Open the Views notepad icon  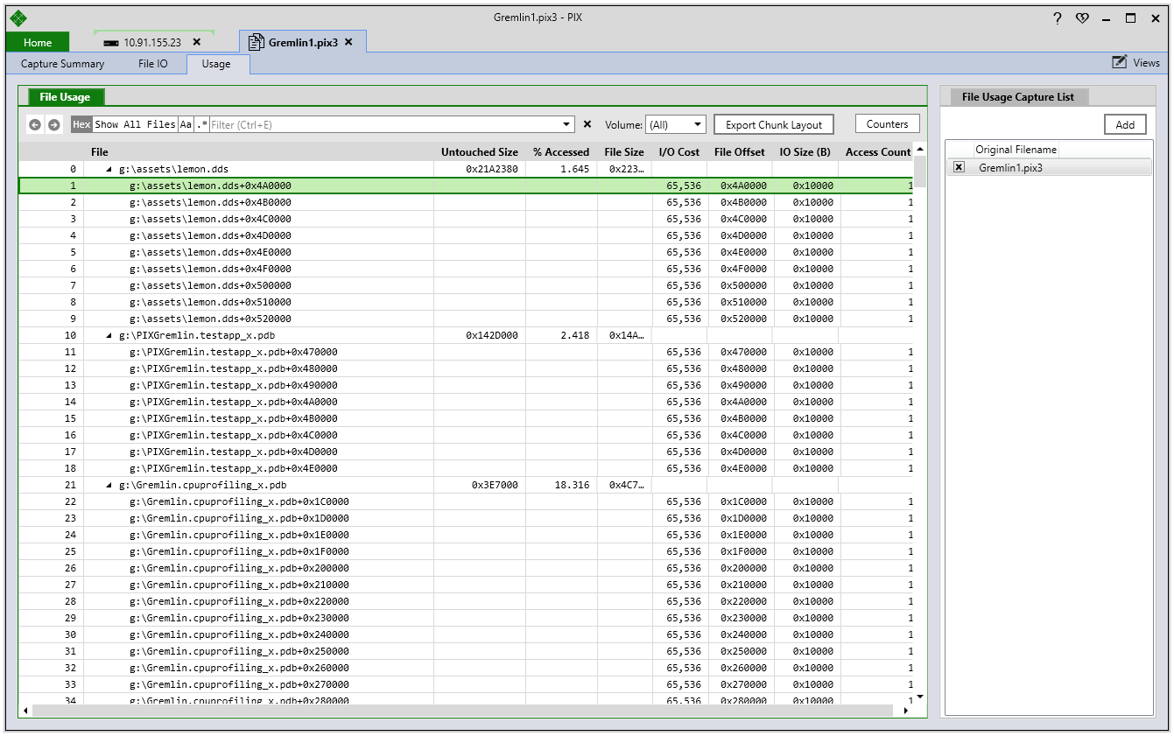pyautogui.click(x=1120, y=62)
